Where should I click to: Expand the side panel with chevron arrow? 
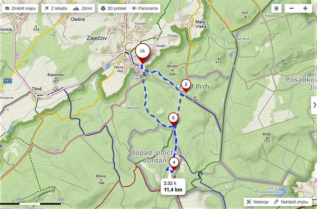(x=314, y=105)
